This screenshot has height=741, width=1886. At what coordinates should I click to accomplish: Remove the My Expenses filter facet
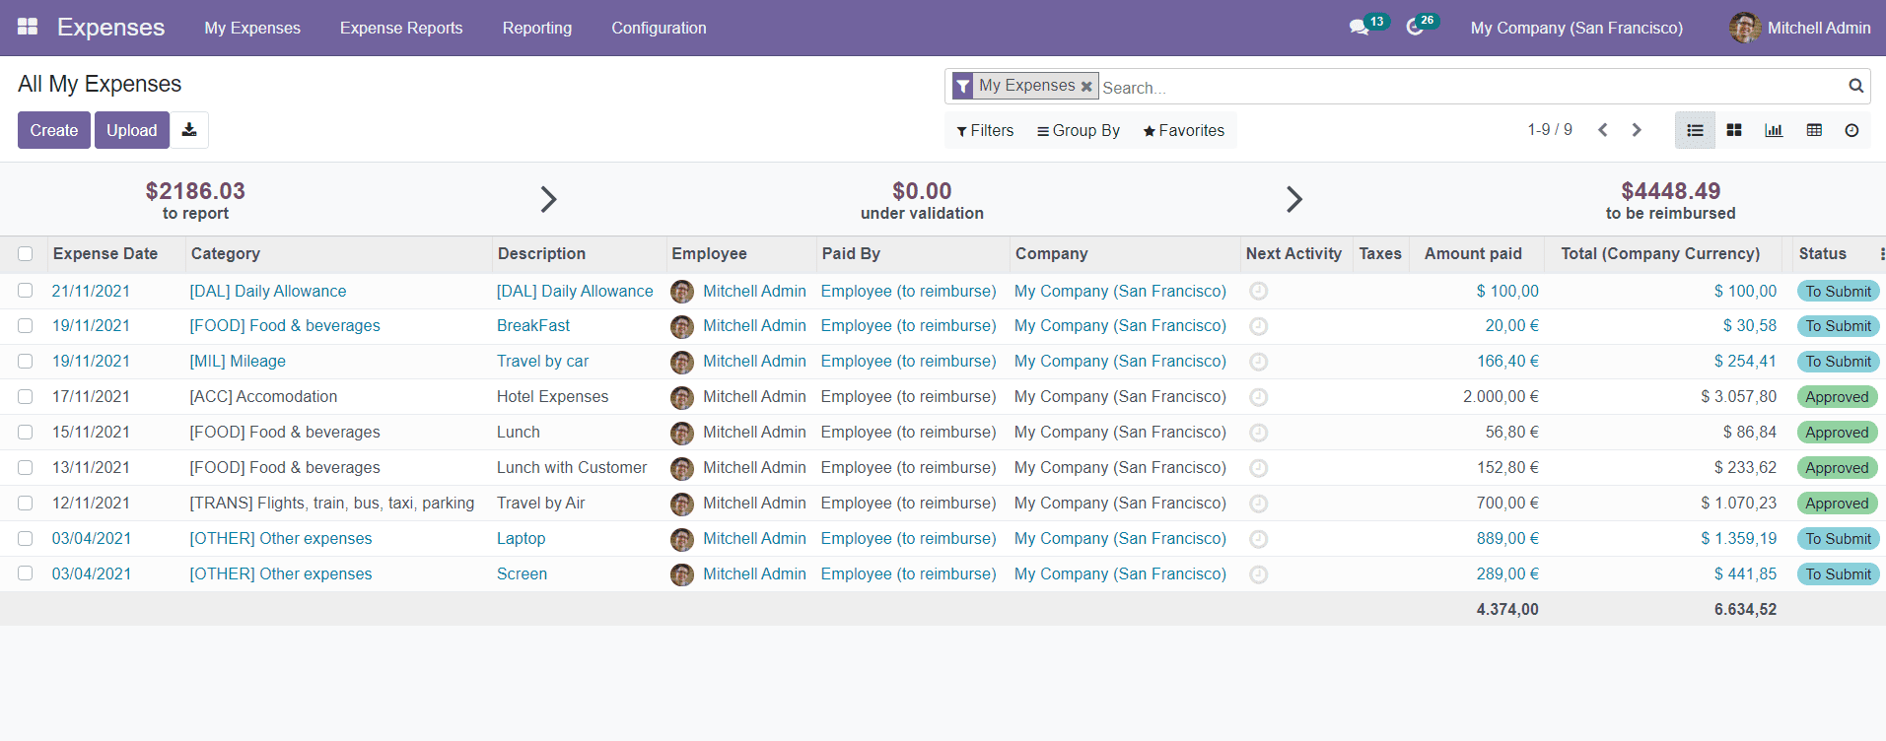[x=1086, y=87]
